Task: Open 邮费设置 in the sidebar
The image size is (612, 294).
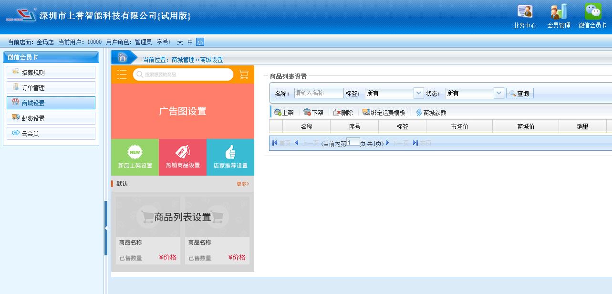Action: click(x=51, y=118)
